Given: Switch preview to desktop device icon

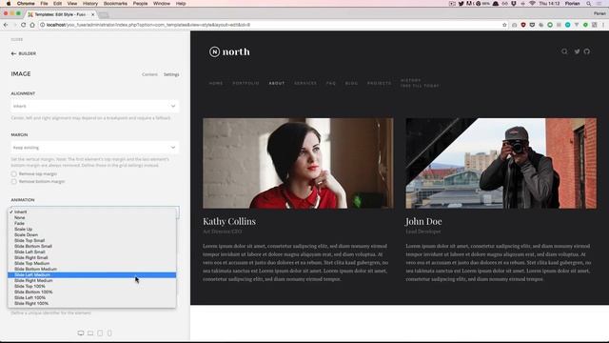Looking at the screenshot, I should [81, 333].
